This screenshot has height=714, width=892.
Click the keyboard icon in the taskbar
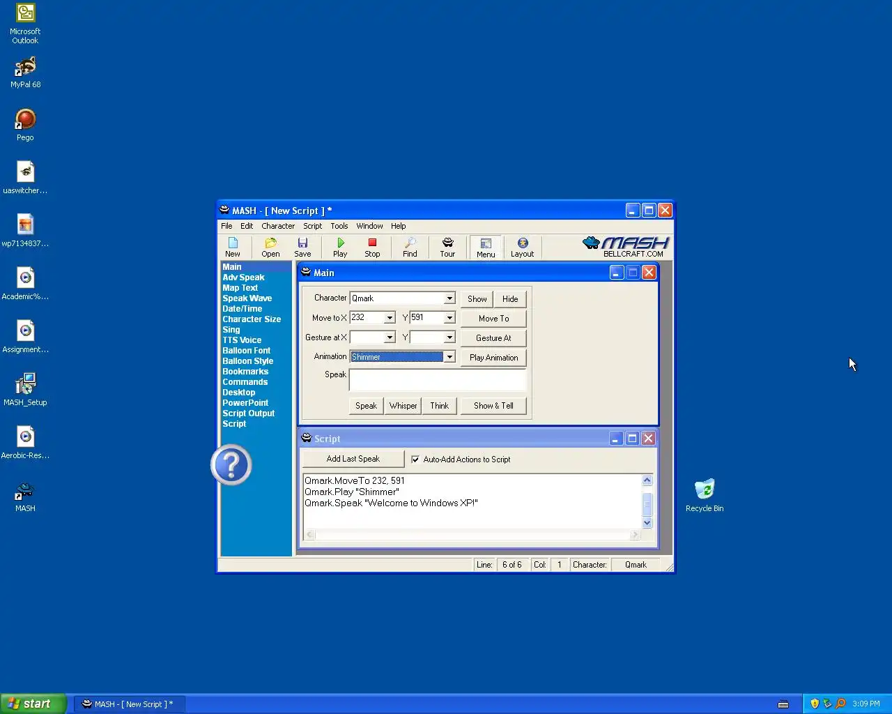point(783,704)
